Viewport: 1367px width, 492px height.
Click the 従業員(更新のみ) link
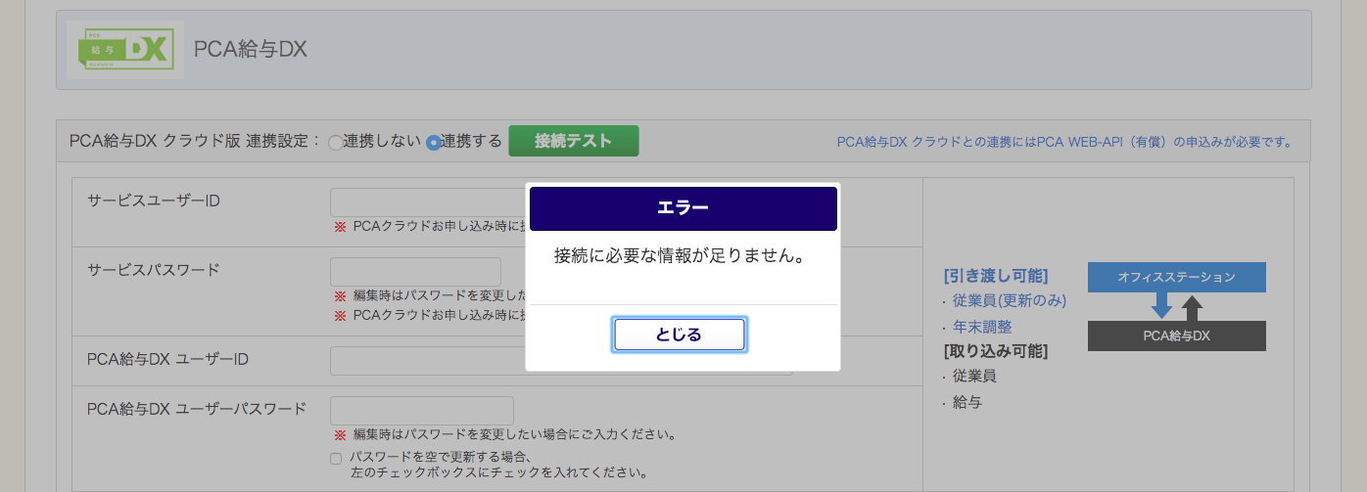pyautogui.click(x=1010, y=301)
